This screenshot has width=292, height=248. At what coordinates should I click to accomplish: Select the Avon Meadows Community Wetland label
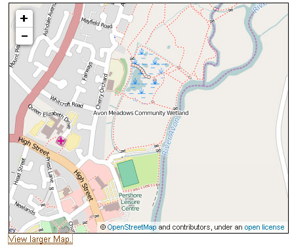tap(141, 113)
